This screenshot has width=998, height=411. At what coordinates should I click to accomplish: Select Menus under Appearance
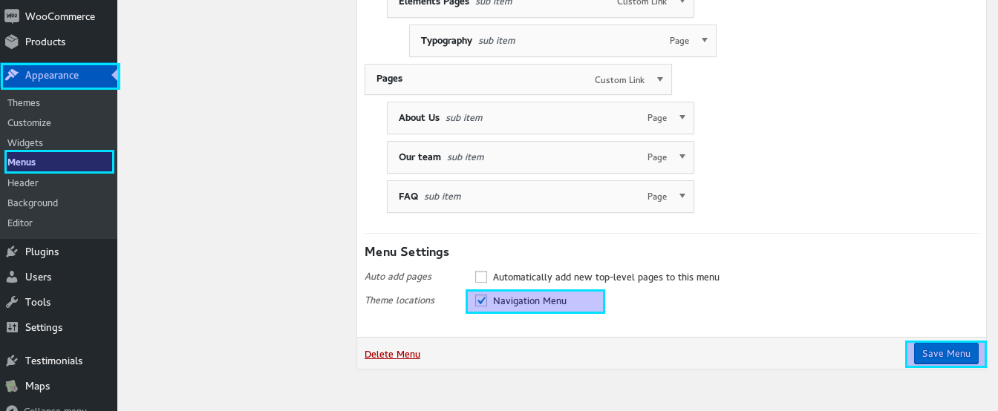tap(22, 162)
